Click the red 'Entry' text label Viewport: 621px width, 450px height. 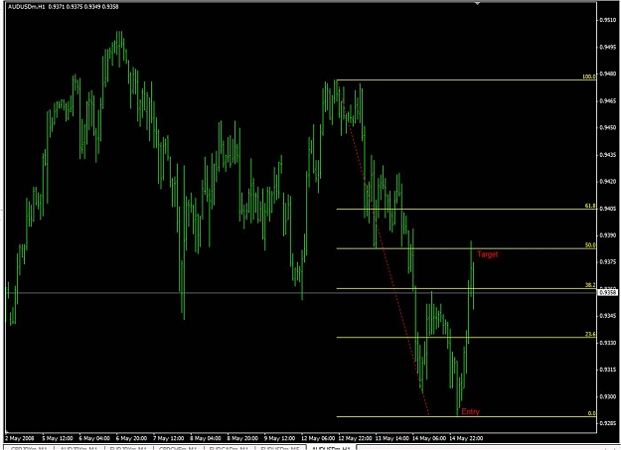coord(471,411)
